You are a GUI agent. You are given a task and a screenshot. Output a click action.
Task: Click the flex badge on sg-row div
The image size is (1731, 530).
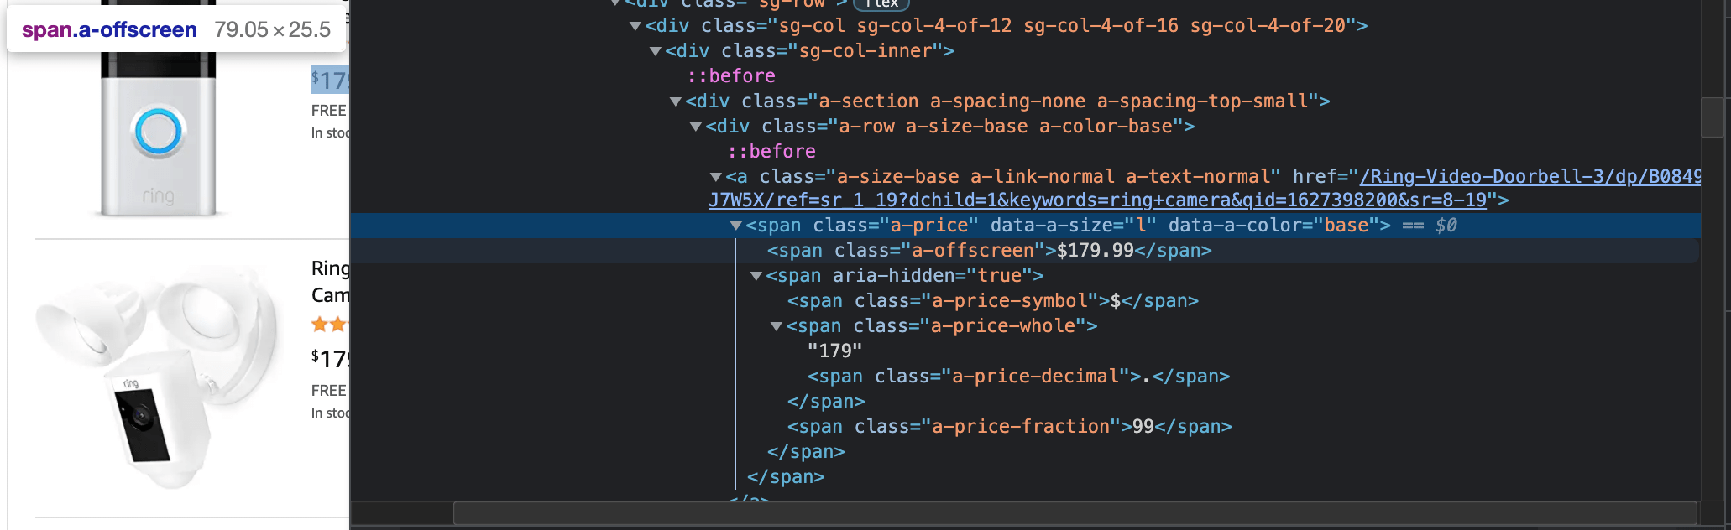(x=881, y=3)
